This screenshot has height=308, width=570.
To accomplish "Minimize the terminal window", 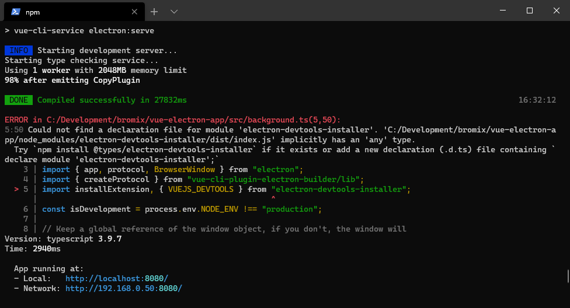I will 503,10.
